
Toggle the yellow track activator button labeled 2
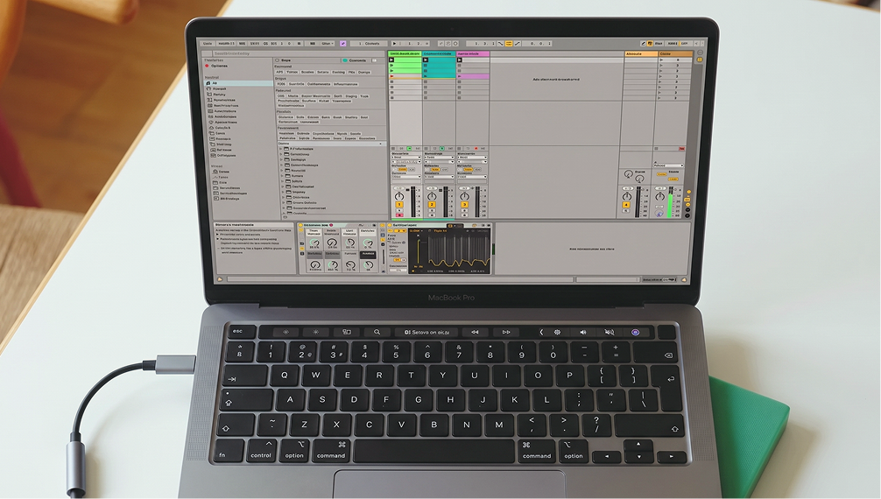click(432, 205)
